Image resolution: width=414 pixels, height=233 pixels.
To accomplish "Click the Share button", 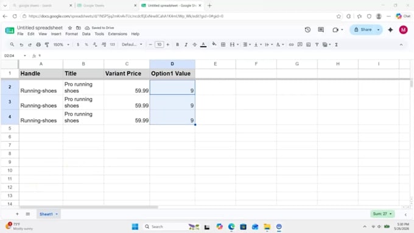I will pyautogui.click(x=363, y=30).
